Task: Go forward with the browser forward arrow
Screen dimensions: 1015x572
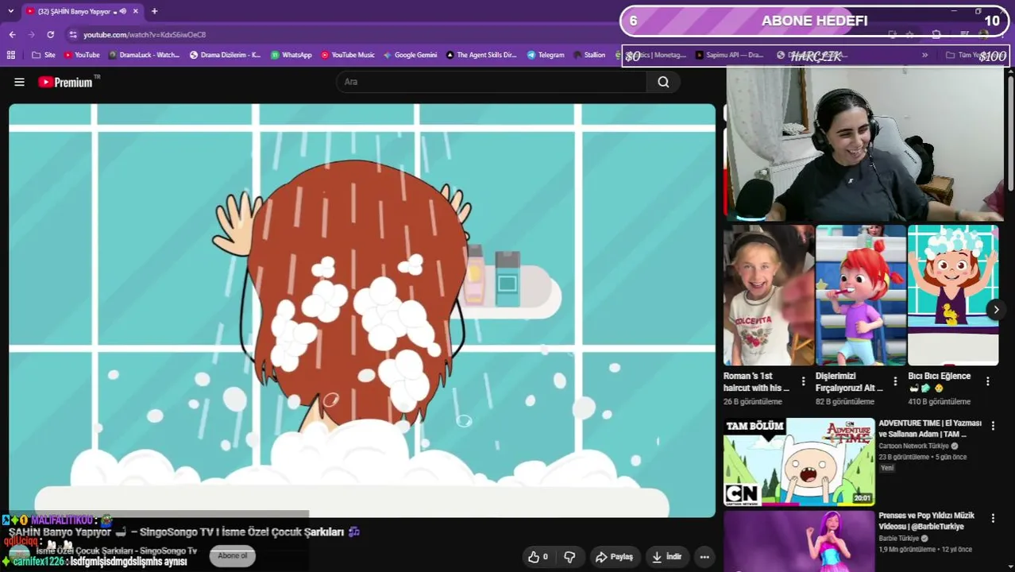Action: click(31, 35)
